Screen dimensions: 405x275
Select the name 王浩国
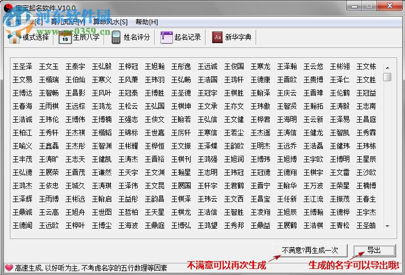tap(208, 80)
